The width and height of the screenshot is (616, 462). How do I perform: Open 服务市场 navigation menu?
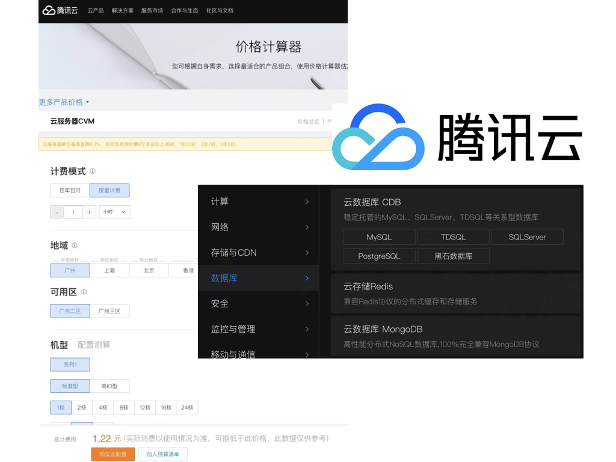point(152,11)
